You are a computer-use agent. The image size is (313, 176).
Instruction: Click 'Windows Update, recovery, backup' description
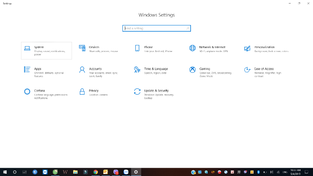click(x=159, y=96)
